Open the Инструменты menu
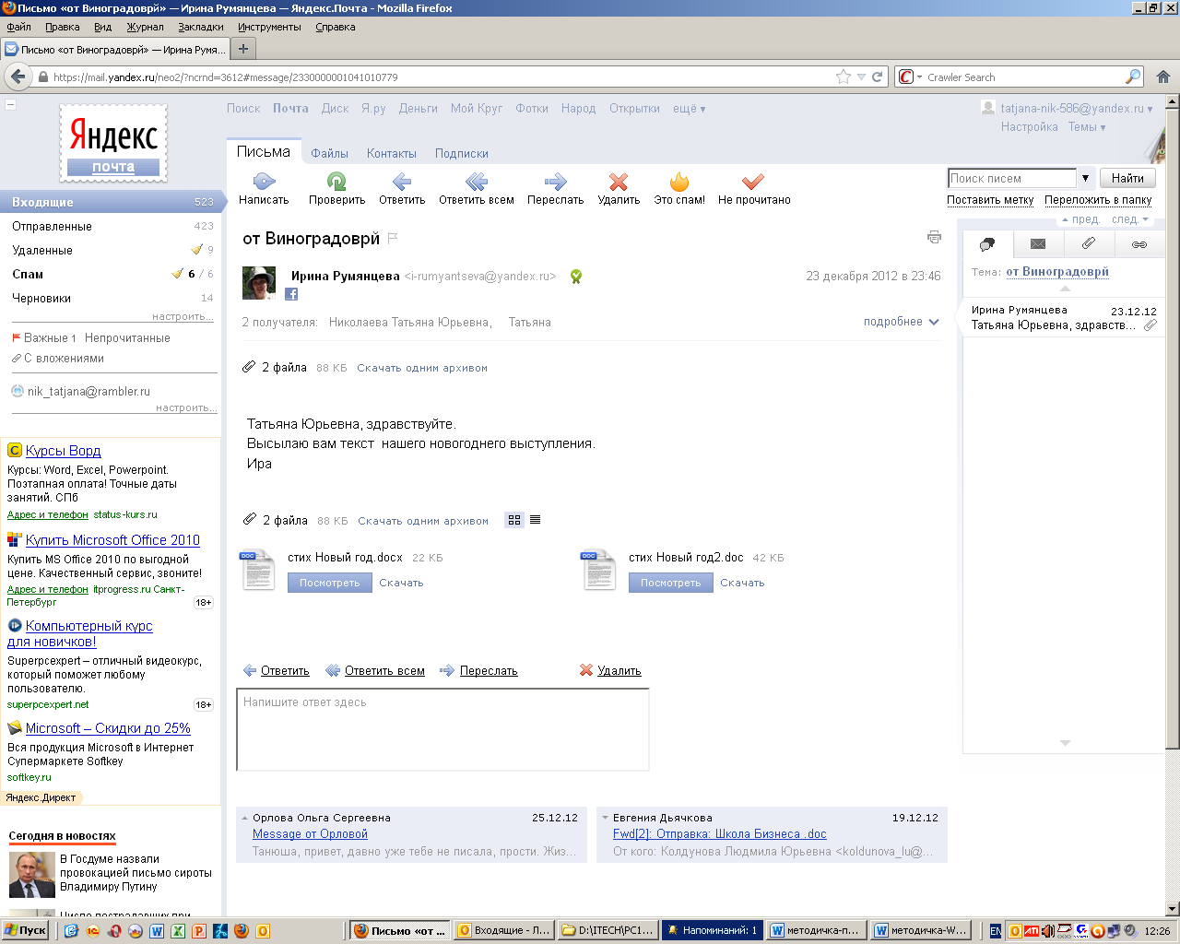Image resolution: width=1180 pixels, height=944 pixels. (269, 27)
